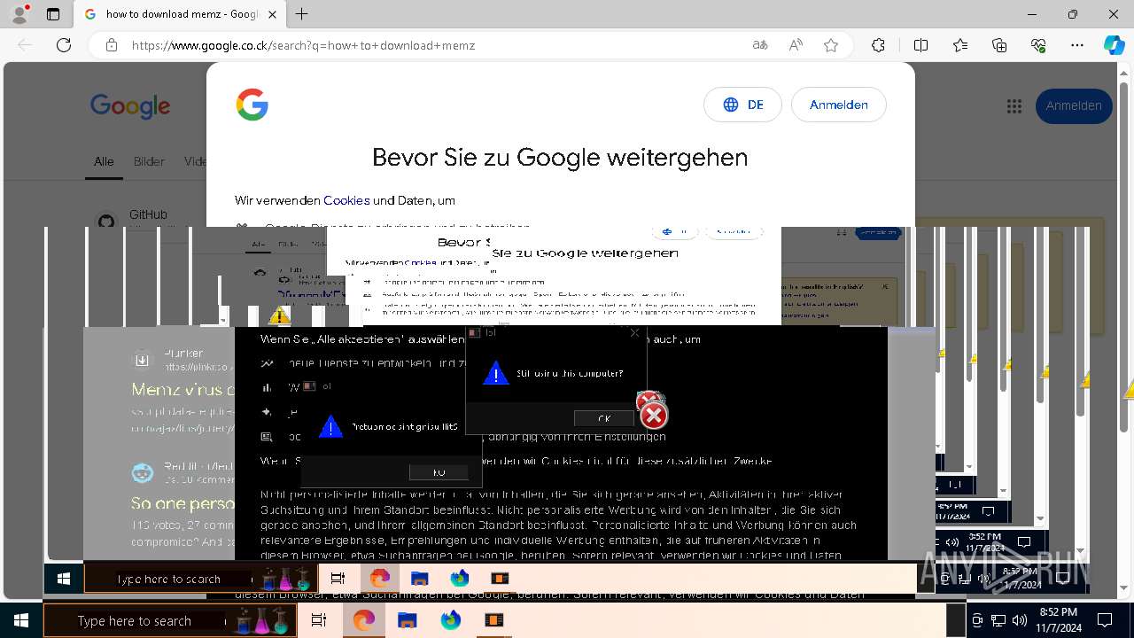Screen dimensions: 1134x638
Task: Select the 'how to download memz' tab
Action: pyautogui.click(x=177, y=14)
